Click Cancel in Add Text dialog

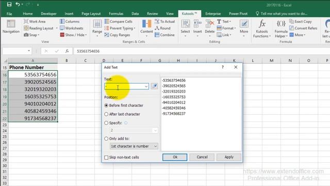point(202,157)
